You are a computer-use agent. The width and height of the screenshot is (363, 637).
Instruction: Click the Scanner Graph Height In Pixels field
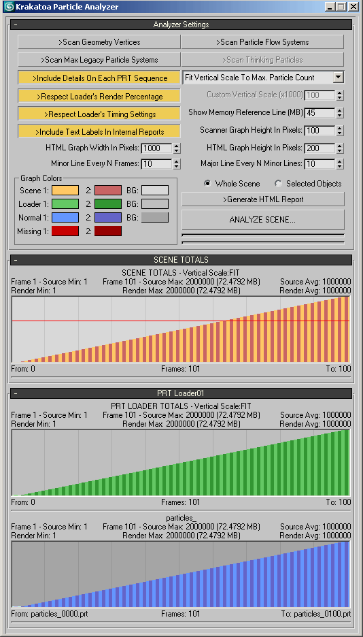[x=319, y=131]
